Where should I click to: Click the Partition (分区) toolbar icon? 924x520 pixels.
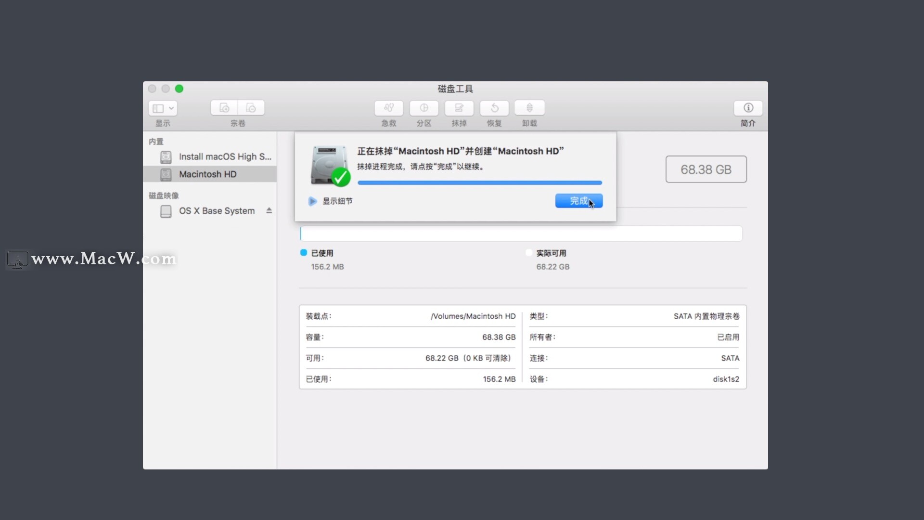[x=423, y=108]
